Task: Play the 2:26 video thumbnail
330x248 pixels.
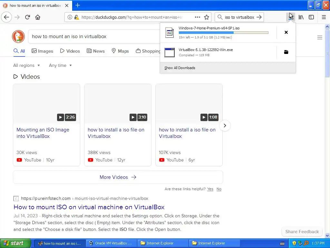Action: pyautogui.click(x=46, y=104)
